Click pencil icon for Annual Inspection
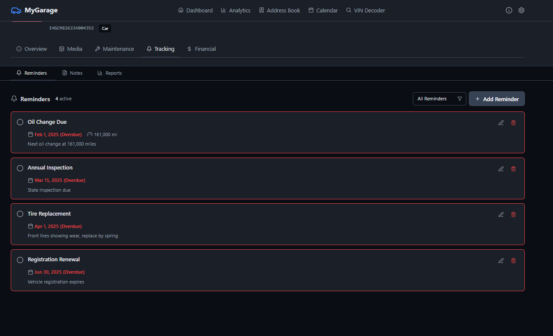Viewport: 553px width, 336px height. point(501,169)
